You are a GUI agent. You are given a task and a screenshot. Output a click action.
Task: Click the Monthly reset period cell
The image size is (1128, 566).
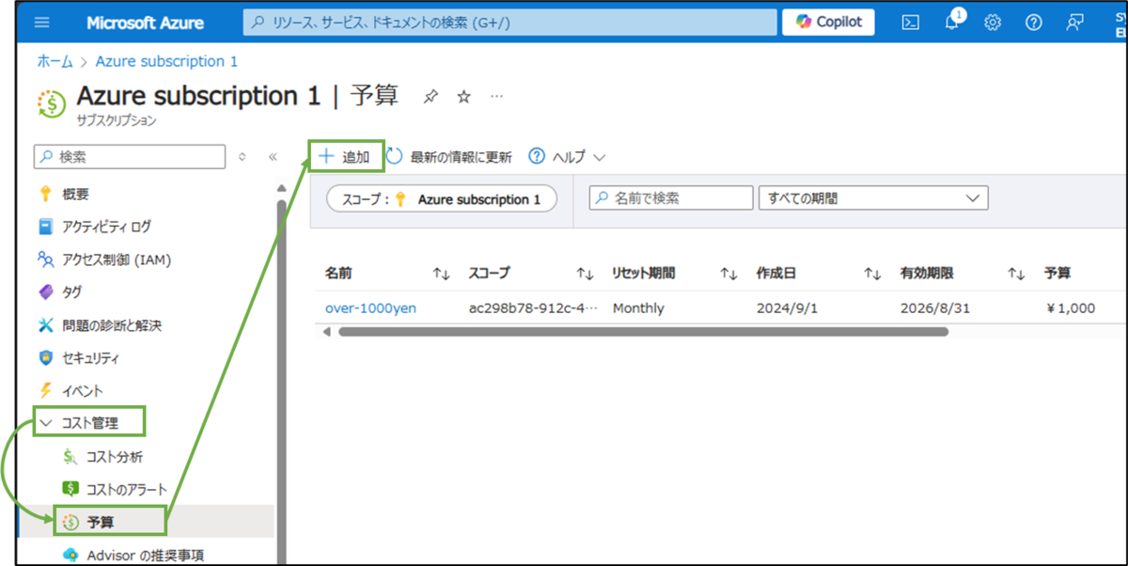[x=638, y=307]
